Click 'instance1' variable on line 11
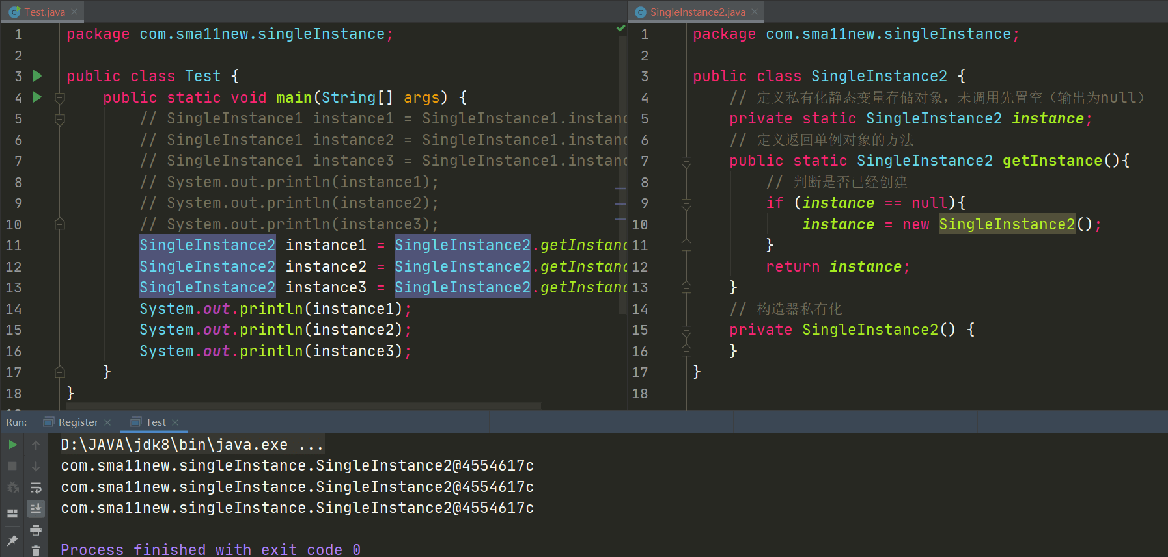Screen dimensions: 1168x557 326,245
